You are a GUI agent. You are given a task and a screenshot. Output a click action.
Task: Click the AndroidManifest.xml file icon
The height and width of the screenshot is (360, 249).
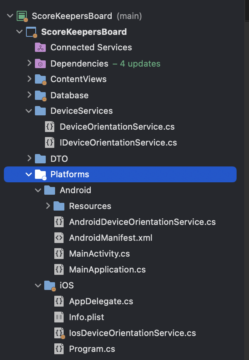coord(59,238)
